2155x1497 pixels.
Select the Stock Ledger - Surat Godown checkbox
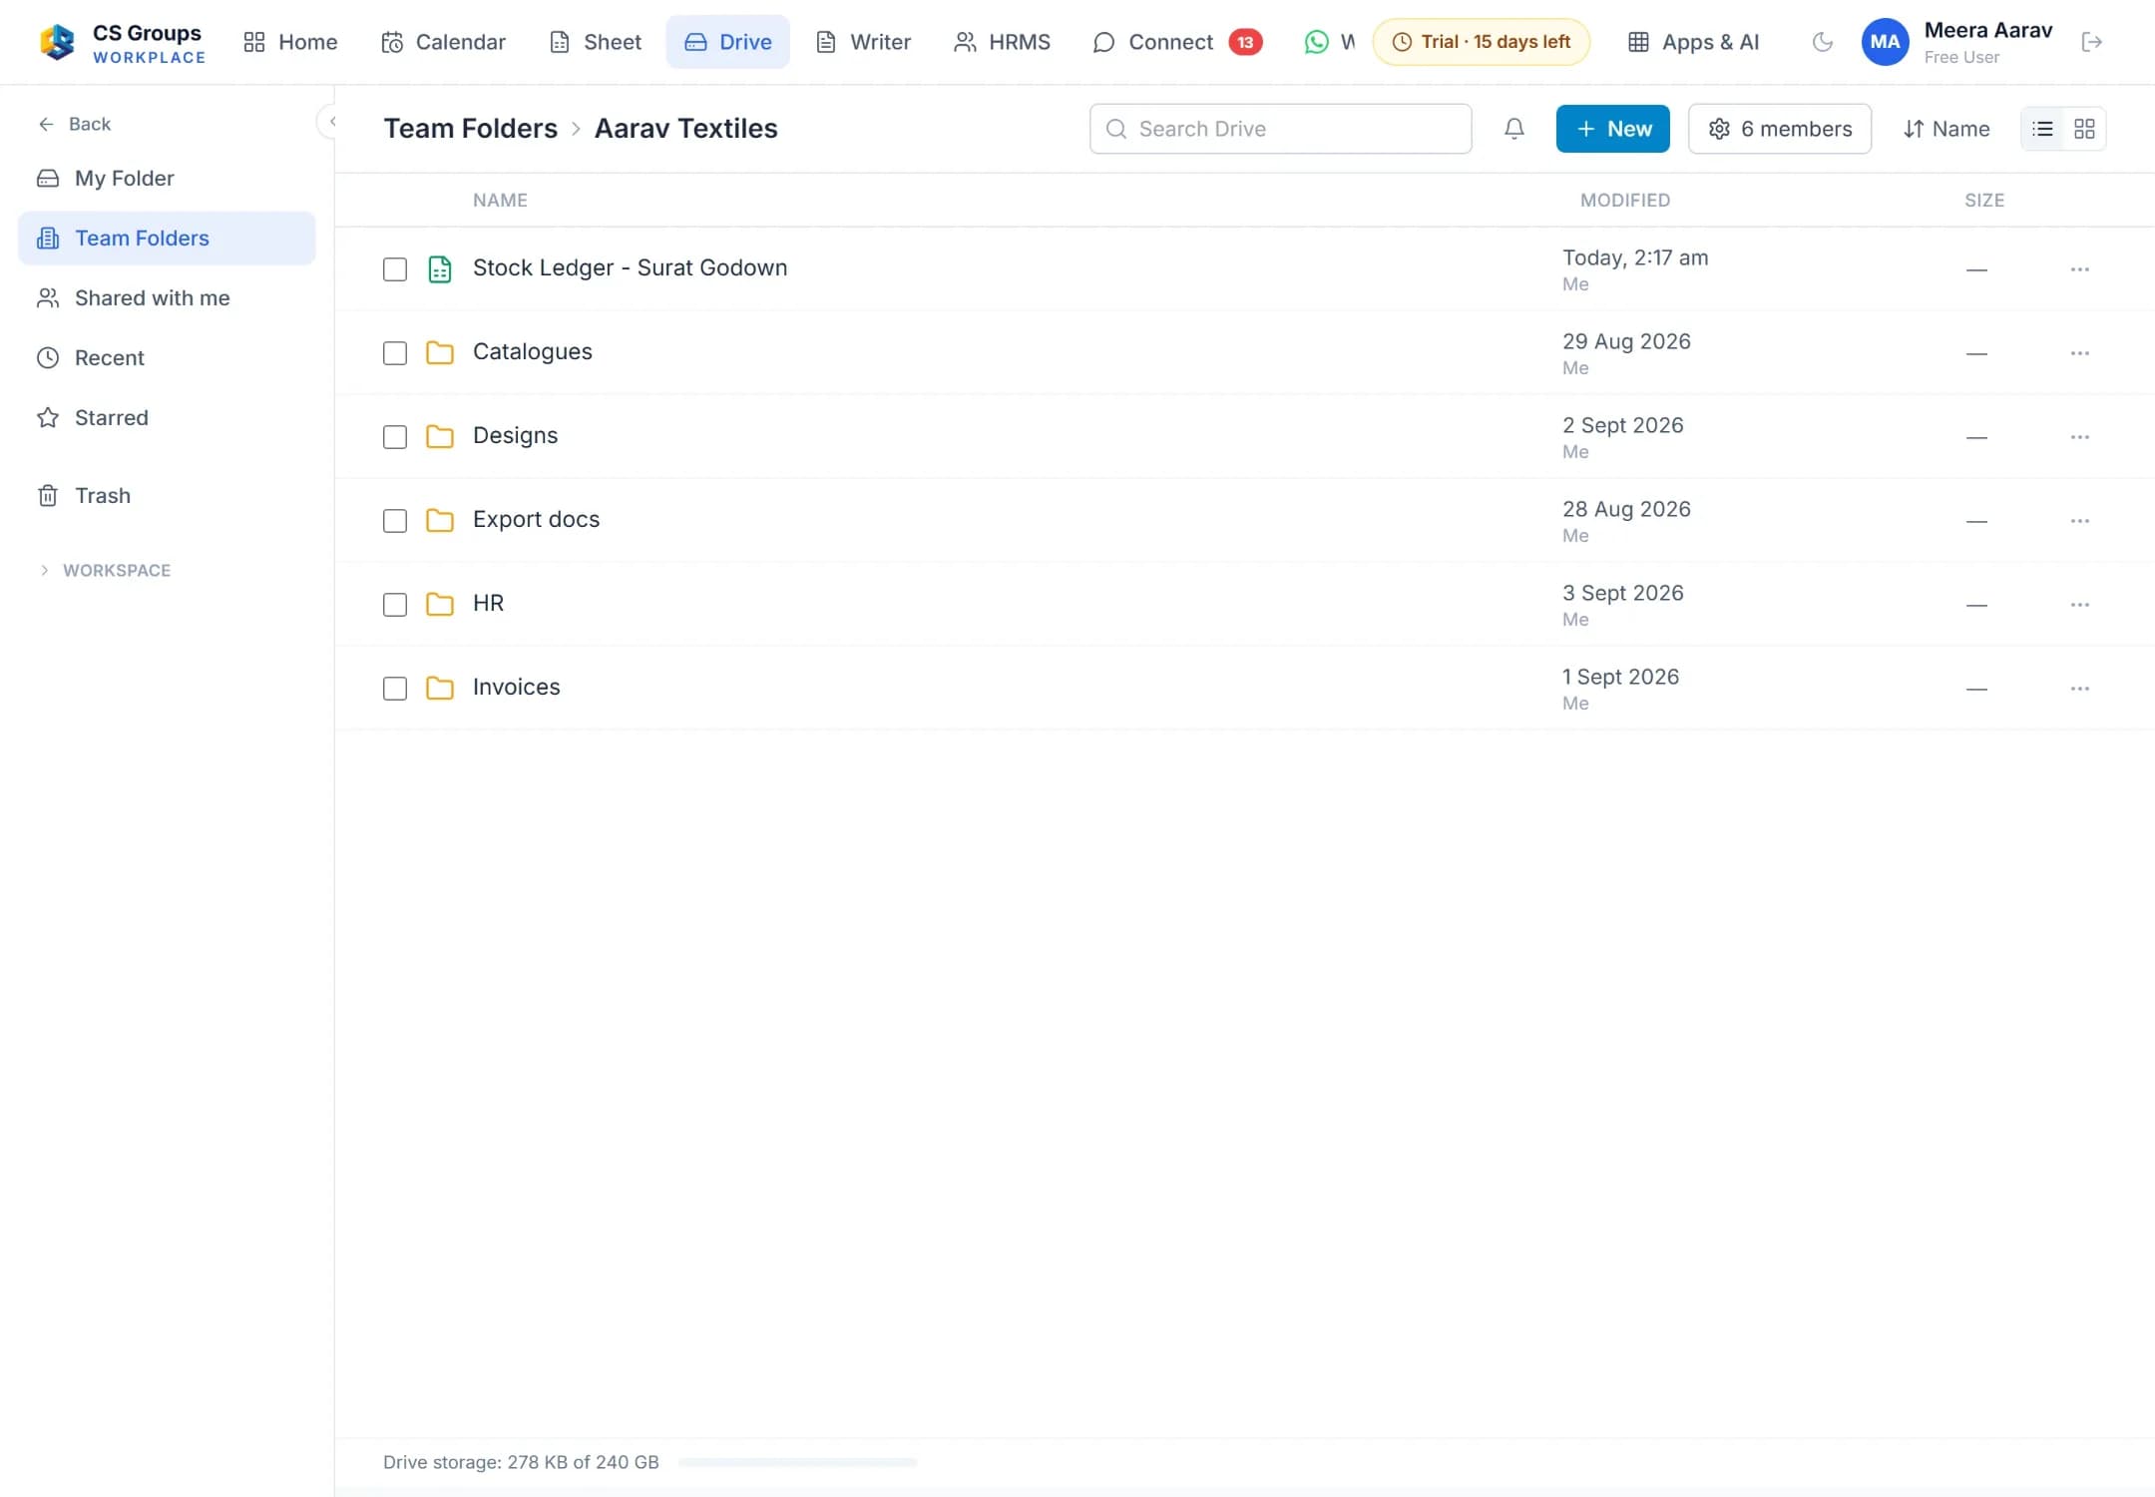point(395,269)
